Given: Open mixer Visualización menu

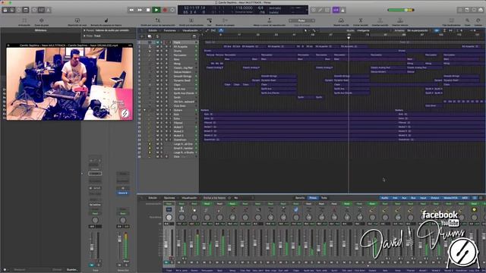Looking at the screenshot, I should (189, 198).
